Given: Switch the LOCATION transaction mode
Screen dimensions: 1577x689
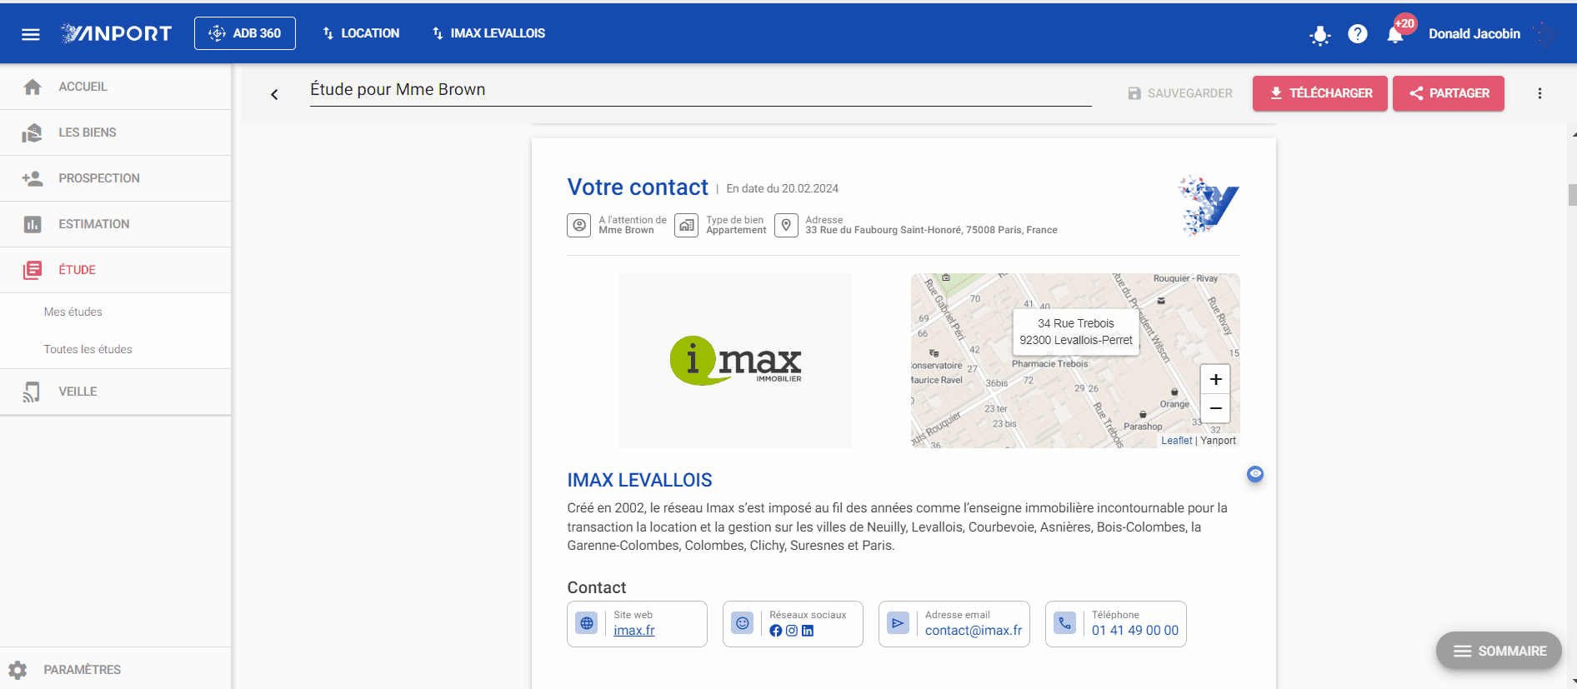Looking at the screenshot, I should point(361,33).
